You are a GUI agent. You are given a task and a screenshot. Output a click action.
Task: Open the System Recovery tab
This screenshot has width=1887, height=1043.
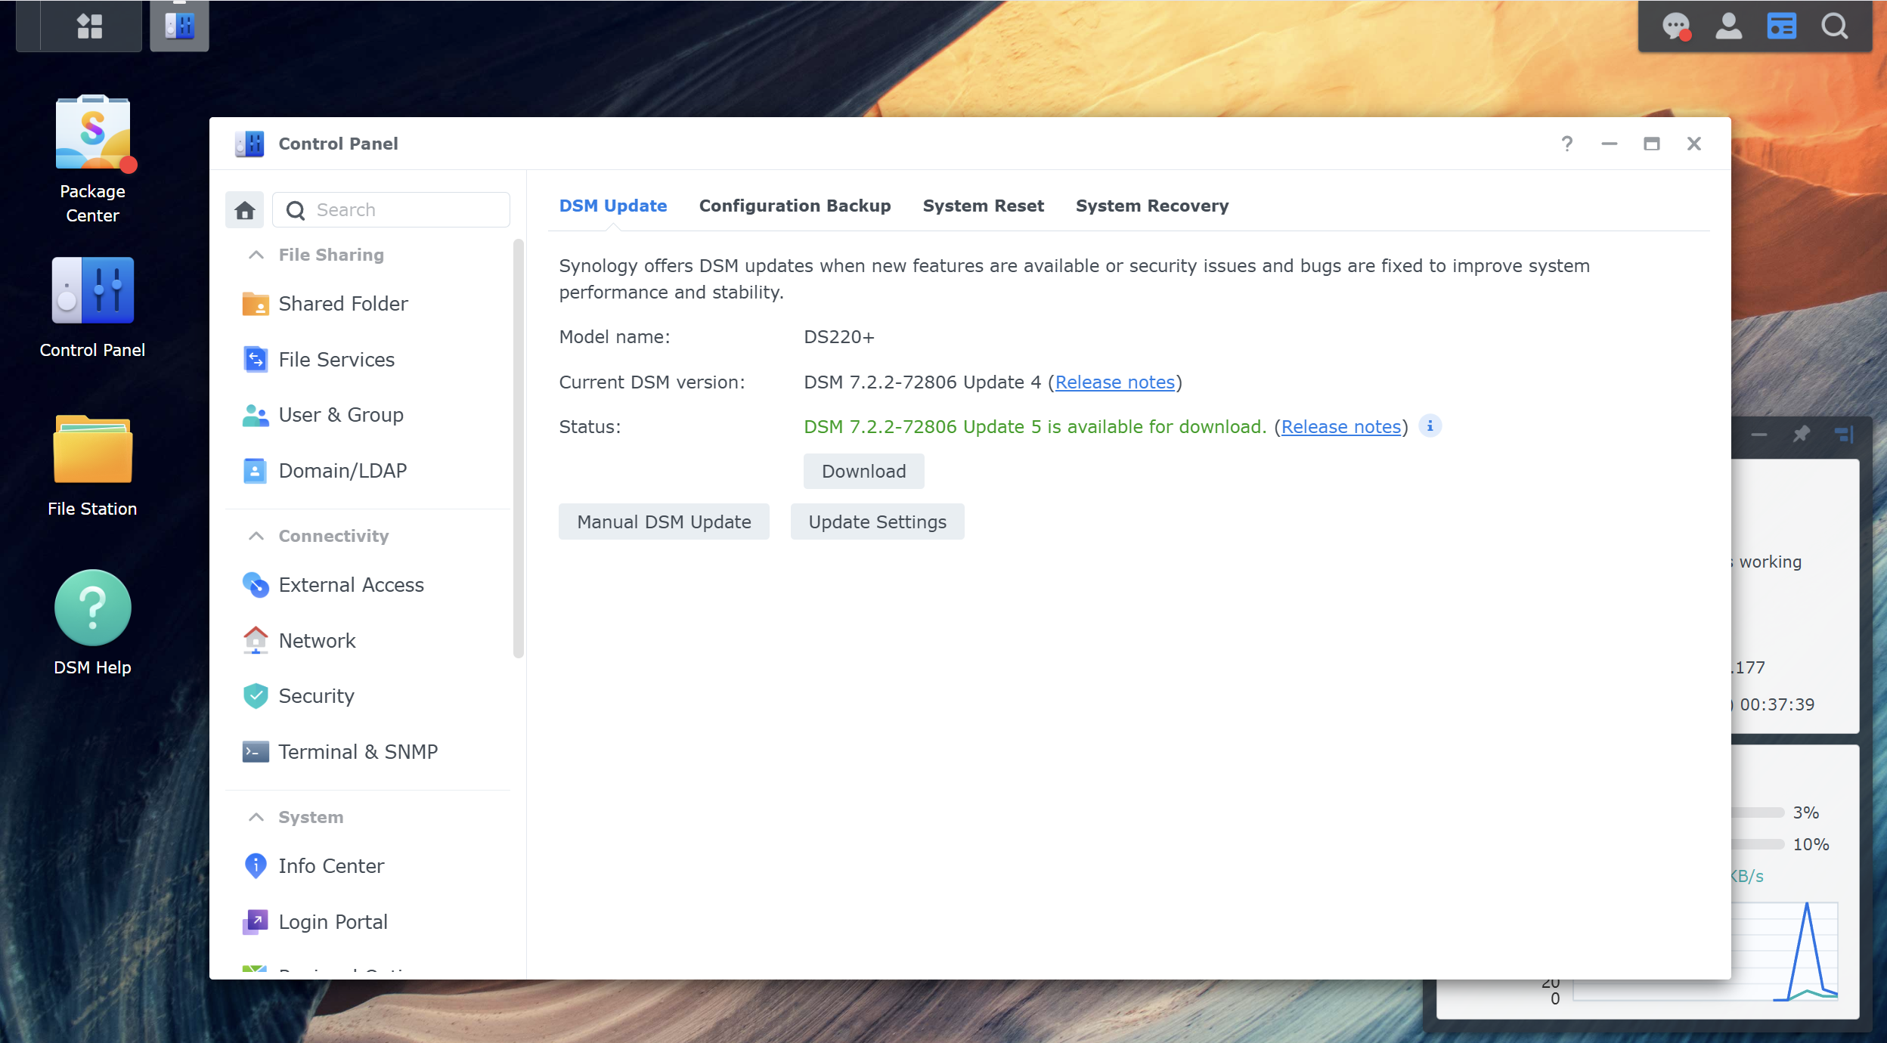click(x=1151, y=206)
